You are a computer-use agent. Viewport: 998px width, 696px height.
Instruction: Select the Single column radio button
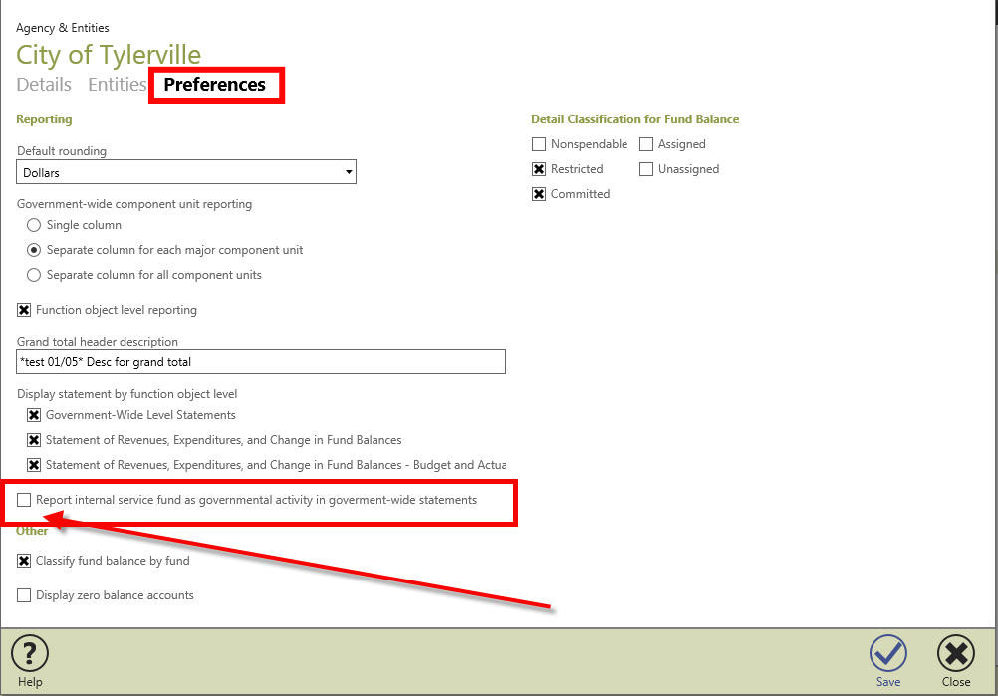(x=33, y=225)
